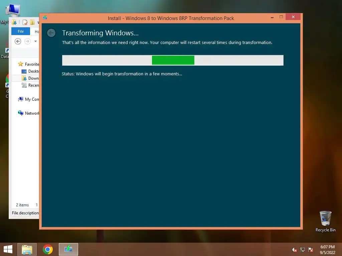Select Network in the Explorer sidebar
342x256 pixels.
[x=29, y=113]
